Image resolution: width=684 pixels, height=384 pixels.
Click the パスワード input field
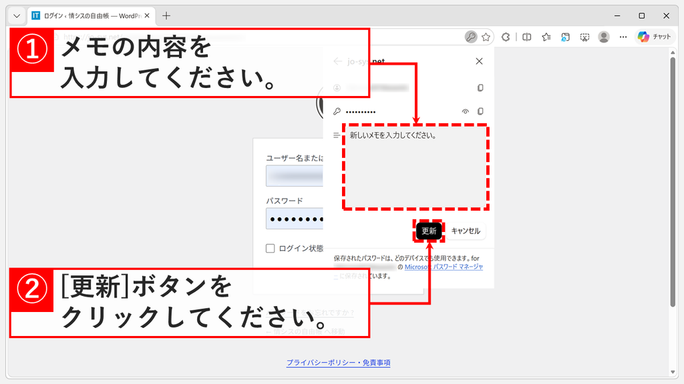coord(295,219)
